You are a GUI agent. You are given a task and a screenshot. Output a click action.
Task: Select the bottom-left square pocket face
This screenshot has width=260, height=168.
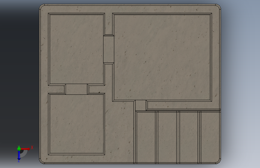[x=76, y=124]
